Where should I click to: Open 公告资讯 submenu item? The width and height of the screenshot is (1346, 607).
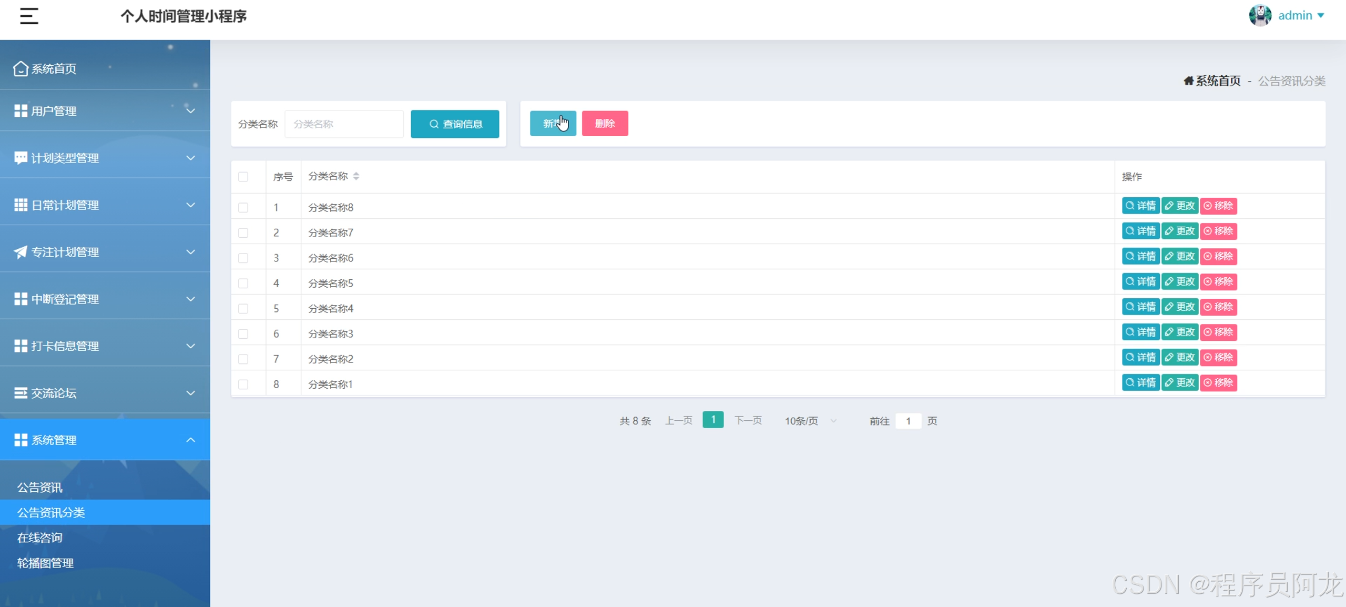coord(40,487)
